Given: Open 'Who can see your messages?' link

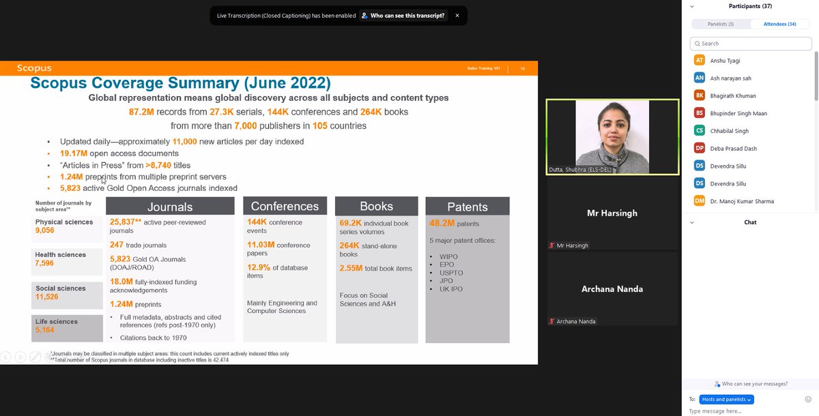Looking at the screenshot, I should tap(755, 384).
